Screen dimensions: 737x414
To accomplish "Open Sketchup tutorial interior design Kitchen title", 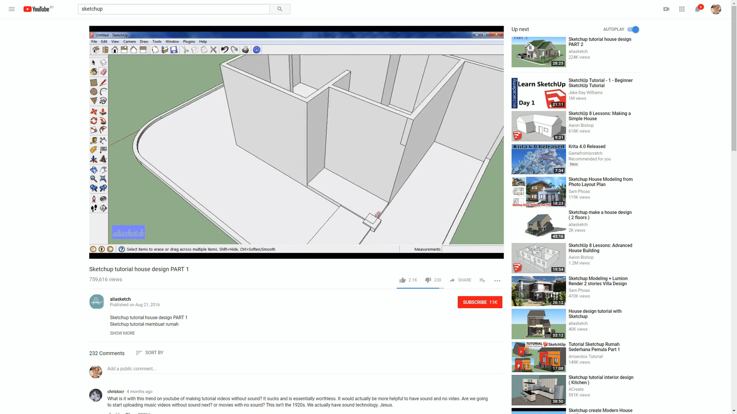I will pyautogui.click(x=601, y=380).
